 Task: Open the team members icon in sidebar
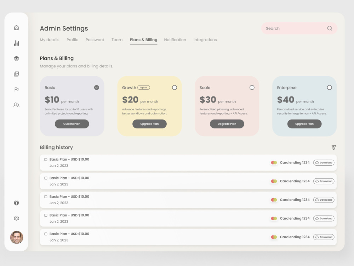click(x=16, y=105)
